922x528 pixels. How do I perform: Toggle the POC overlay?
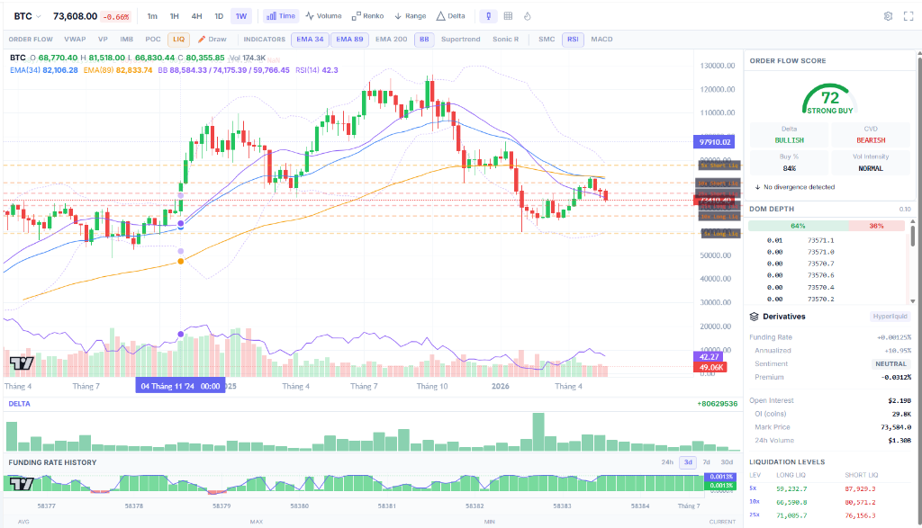coord(153,40)
